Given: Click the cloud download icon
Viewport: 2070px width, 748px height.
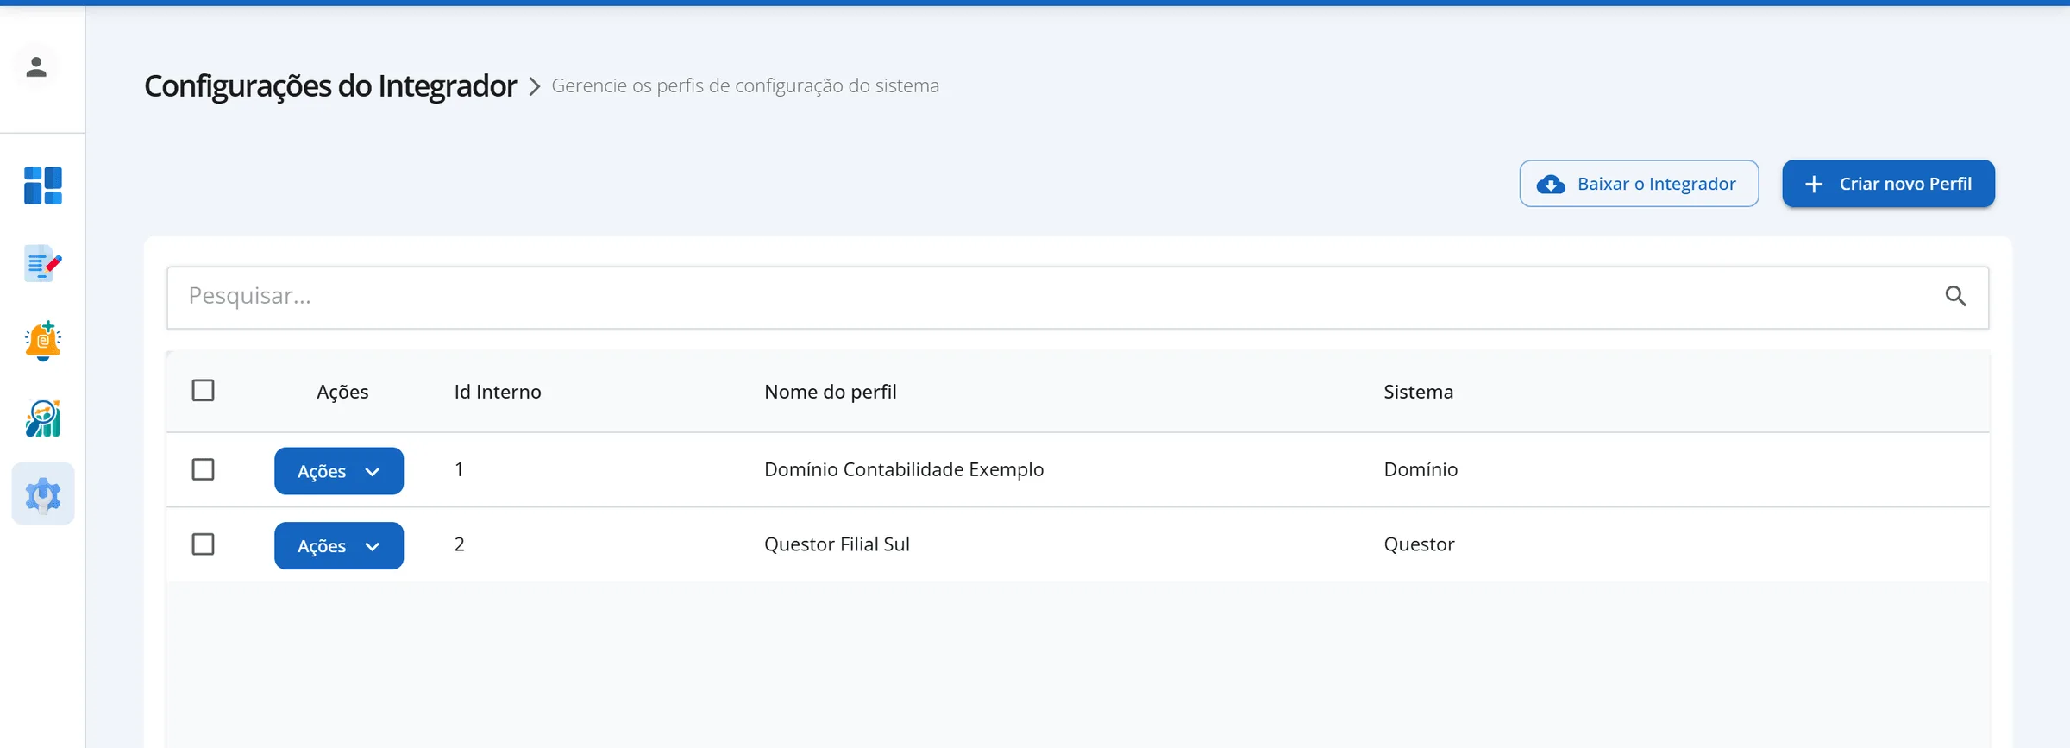Looking at the screenshot, I should coord(1551,185).
